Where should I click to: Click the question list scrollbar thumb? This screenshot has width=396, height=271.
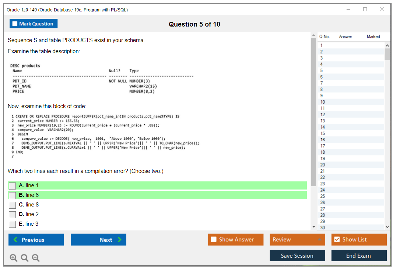click(x=387, y=53)
